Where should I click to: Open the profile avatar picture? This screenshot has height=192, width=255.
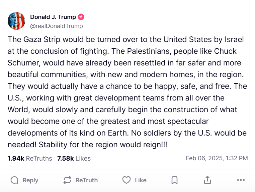[16, 21]
